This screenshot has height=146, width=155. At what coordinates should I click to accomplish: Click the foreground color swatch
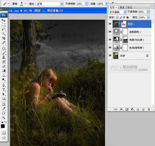(3, 126)
